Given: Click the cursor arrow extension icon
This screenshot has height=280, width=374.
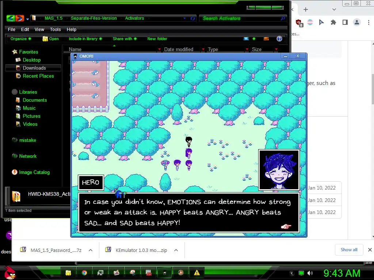Looking at the screenshot, I should pyautogui.click(x=321, y=22).
